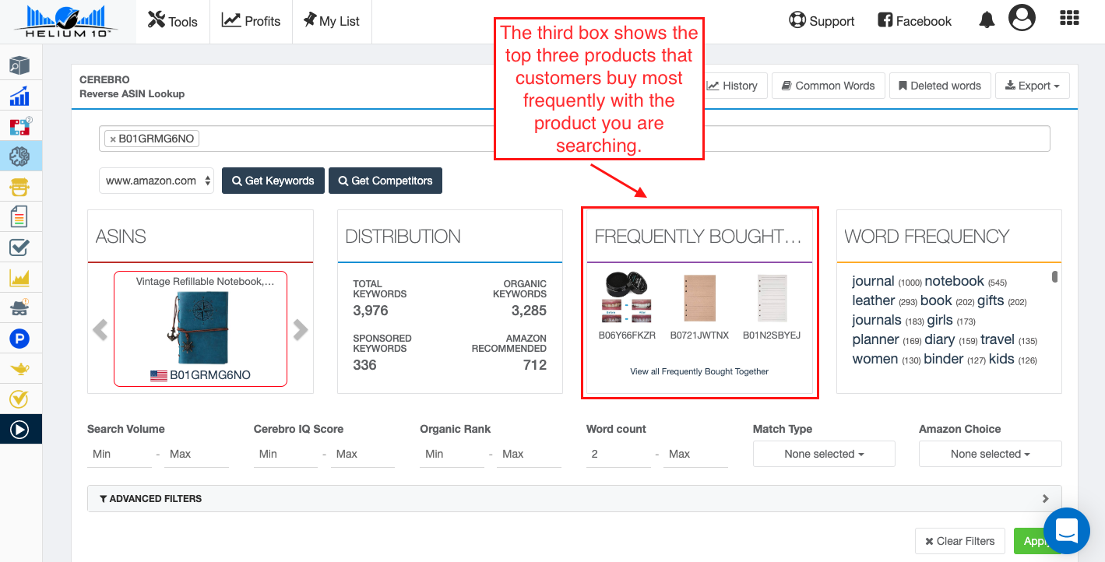Click View all Frequently Bought Together link

699,371
